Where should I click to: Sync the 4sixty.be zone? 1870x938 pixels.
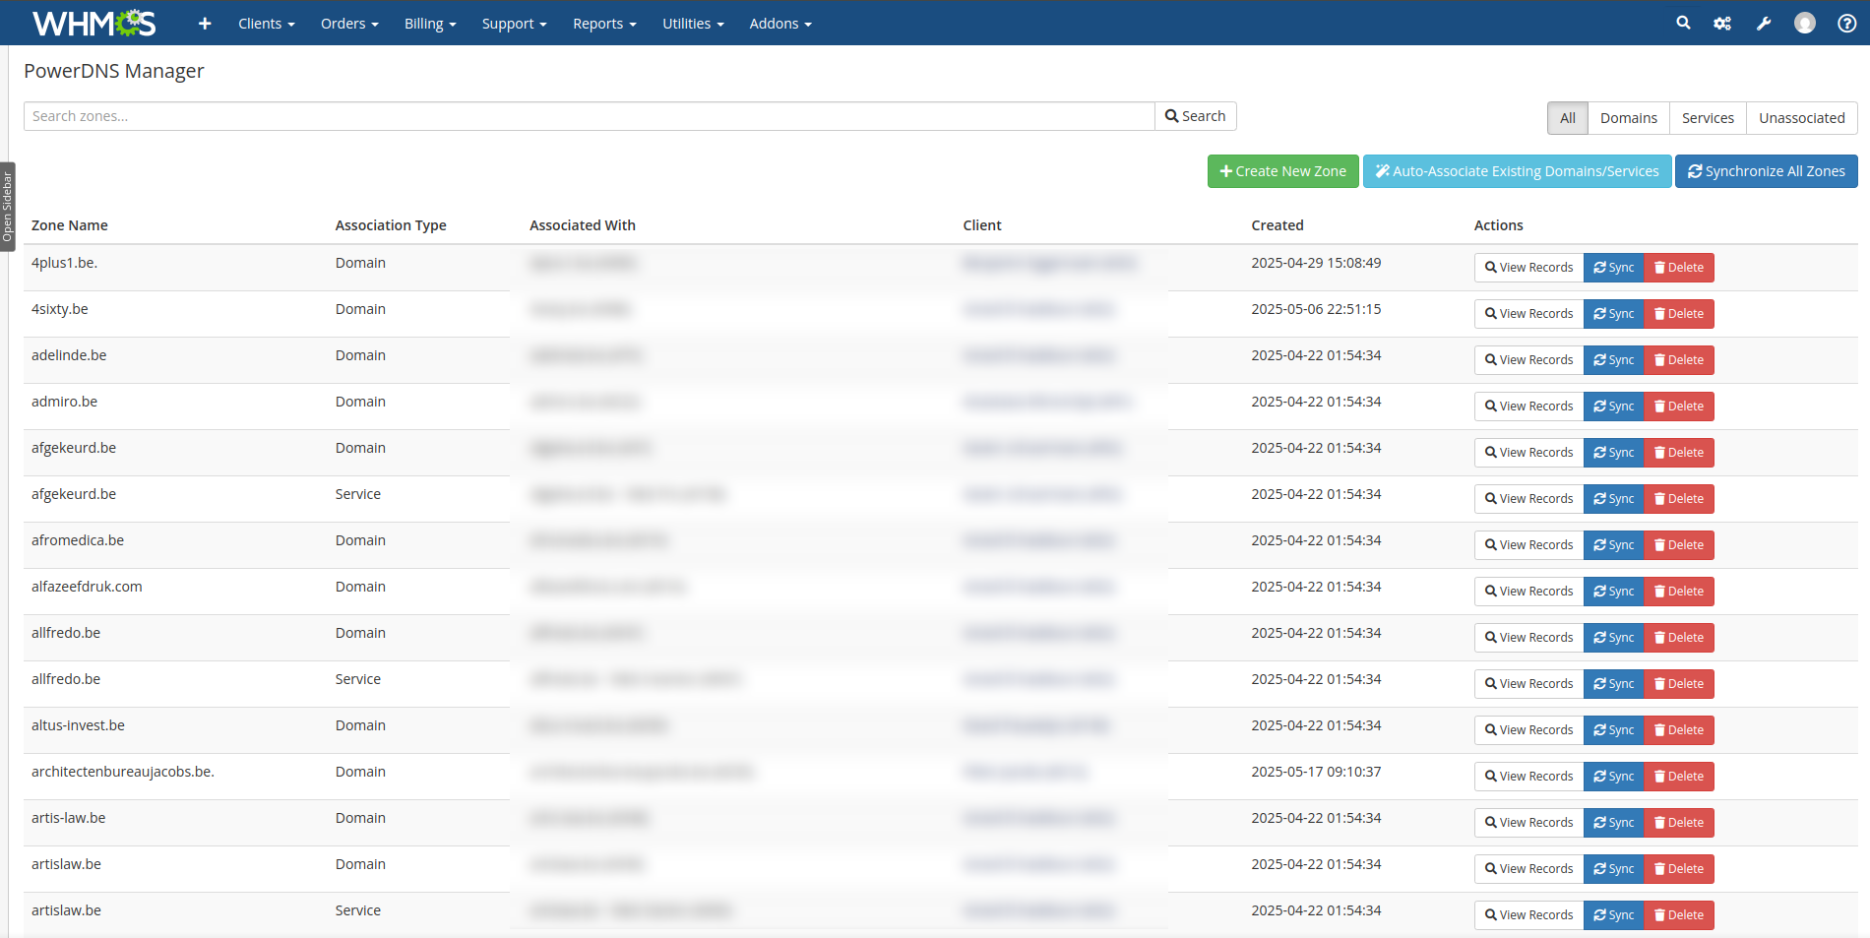[1613, 314]
